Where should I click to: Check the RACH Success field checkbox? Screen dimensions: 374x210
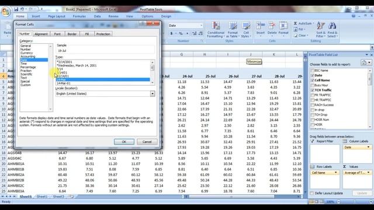(312, 105)
